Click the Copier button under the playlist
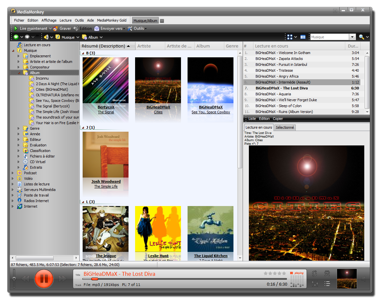The height and width of the screenshot is (302, 381). (x=278, y=119)
